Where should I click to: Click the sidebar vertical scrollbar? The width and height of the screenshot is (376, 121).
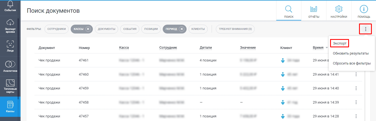tap(18, 58)
